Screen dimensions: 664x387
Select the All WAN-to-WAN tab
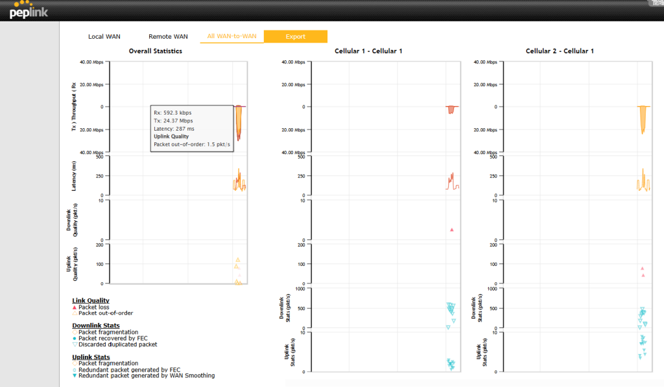pyautogui.click(x=231, y=37)
